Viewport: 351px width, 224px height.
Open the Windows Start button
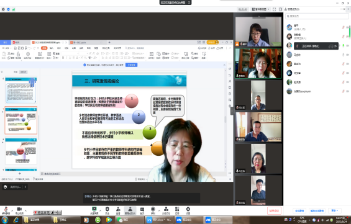point(5,220)
